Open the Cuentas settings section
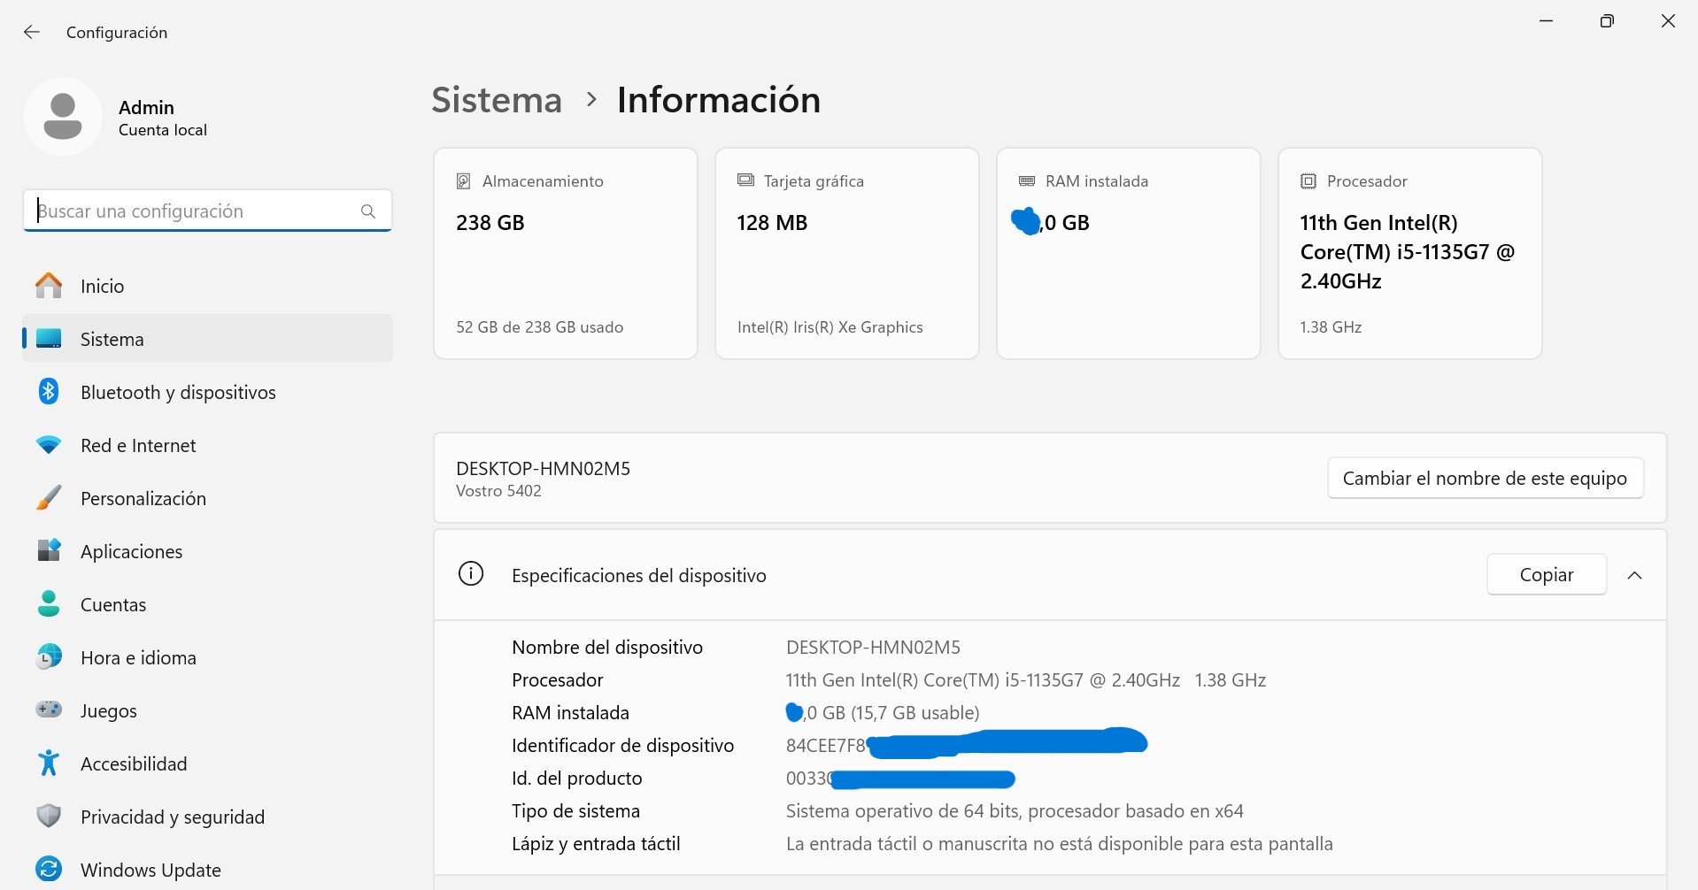 [x=113, y=605]
